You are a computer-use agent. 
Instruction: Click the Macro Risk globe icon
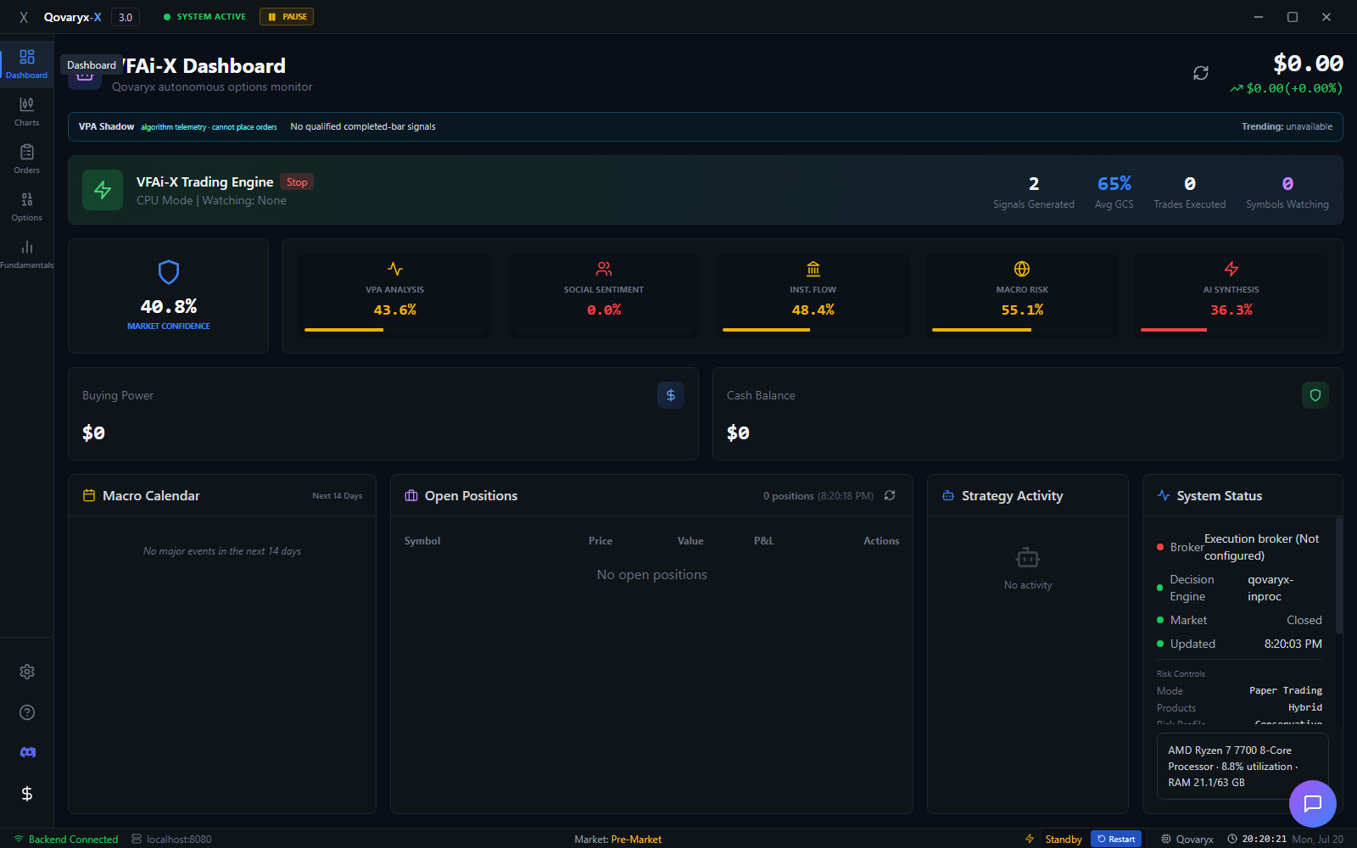(1022, 269)
